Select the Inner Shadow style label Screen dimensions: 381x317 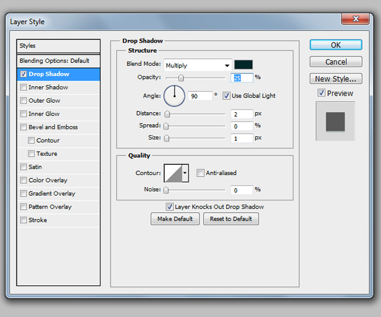pos(48,87)
